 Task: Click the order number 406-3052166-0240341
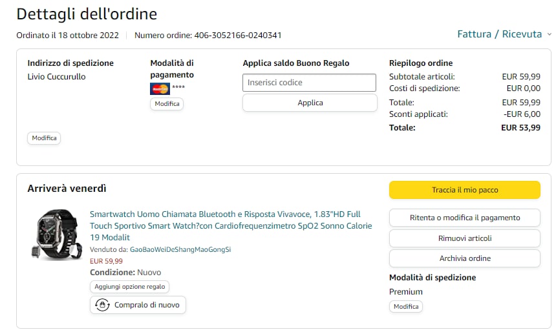click(237, 35)
